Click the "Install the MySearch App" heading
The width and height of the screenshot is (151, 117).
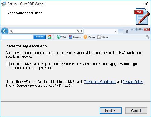pyautogui.click(x=26, y=46)
